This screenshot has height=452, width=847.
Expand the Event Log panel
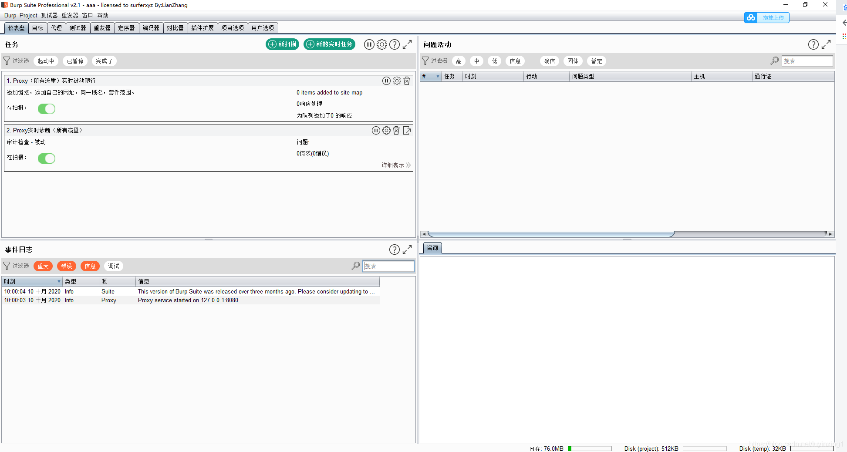407,250
